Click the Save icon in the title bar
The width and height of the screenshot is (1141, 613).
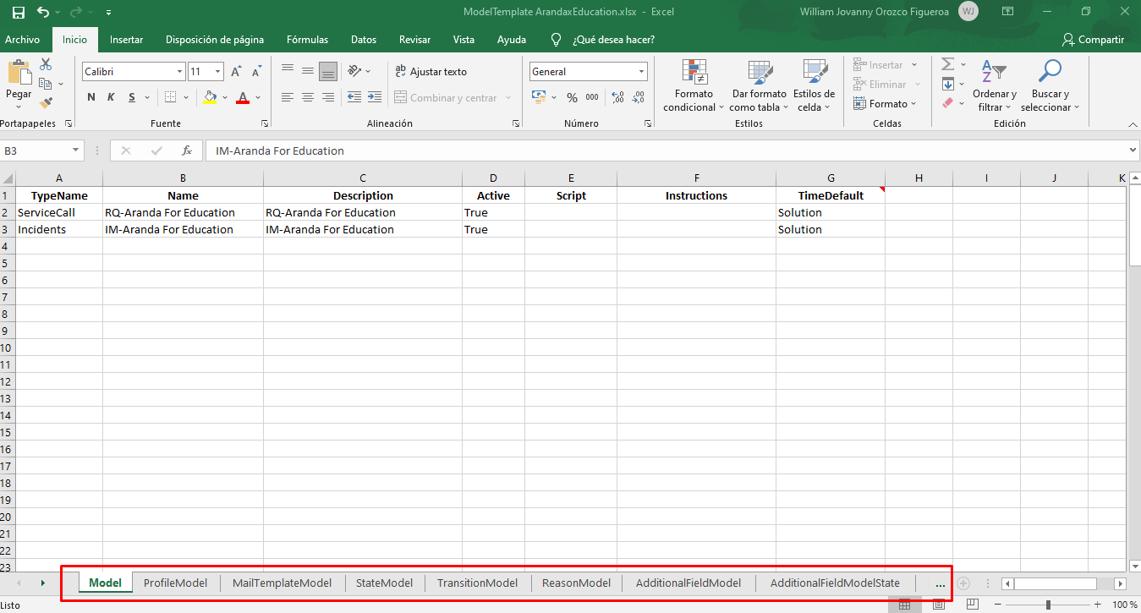click(18, 13)
